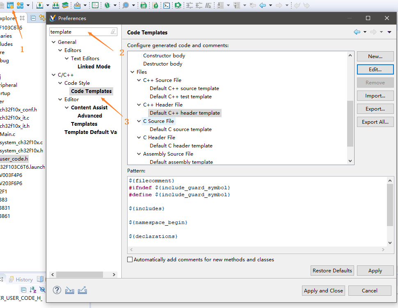The height and width of the screenshot is (308, 398).
Task: Collapse the General tree node
Action: [x=54, y=42]
